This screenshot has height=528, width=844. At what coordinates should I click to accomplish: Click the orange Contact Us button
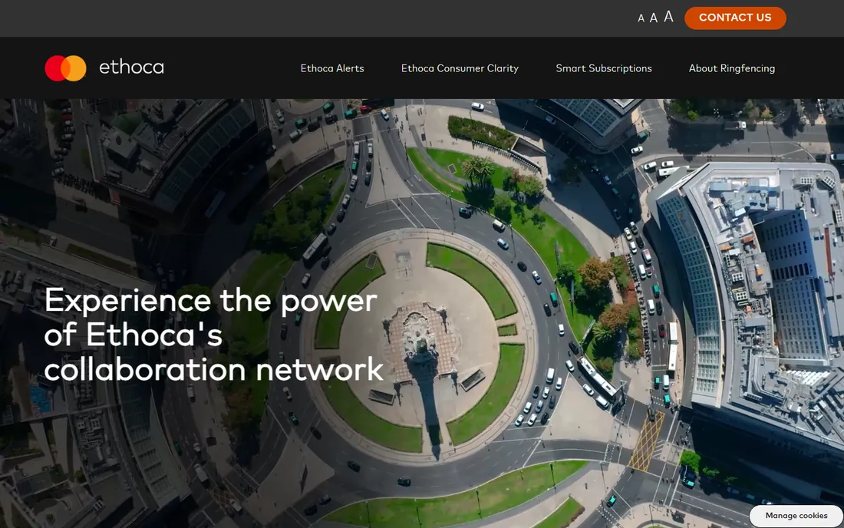[x=735, y=18]
